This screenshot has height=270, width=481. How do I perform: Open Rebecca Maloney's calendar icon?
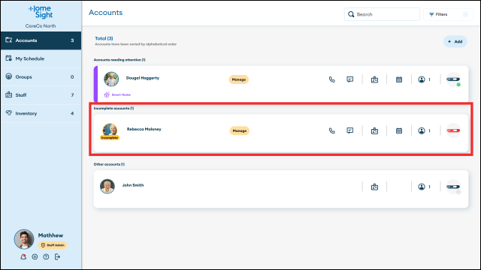(x=399, y=130)
